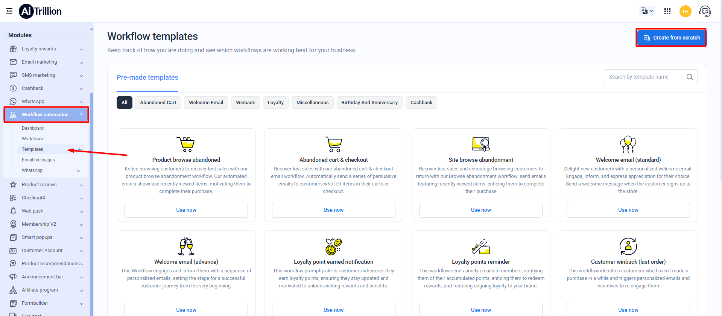Open the apps grid icon
Image resolution: width=722 pixels, height=316 pixels.
(x=667, y=11)
